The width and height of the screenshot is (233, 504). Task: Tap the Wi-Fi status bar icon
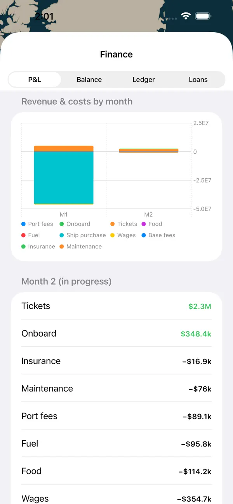tap(186, 16)
